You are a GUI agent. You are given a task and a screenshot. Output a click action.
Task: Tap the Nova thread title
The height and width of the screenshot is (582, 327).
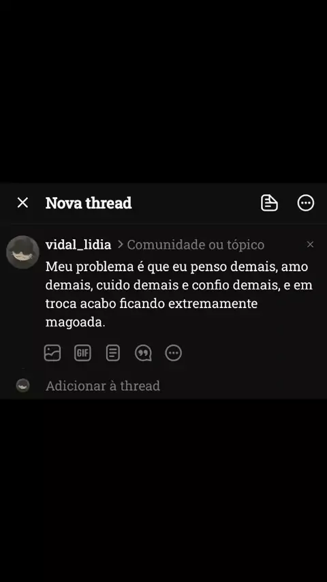tap(89, 203)
